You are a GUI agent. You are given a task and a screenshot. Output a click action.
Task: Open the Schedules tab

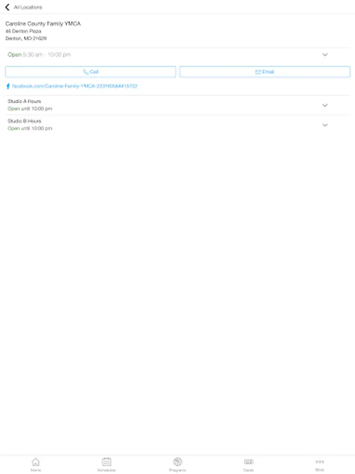(x=107, y=465)
